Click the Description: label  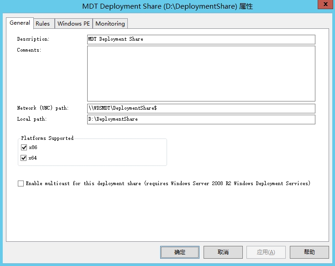(x=33, y=39)
